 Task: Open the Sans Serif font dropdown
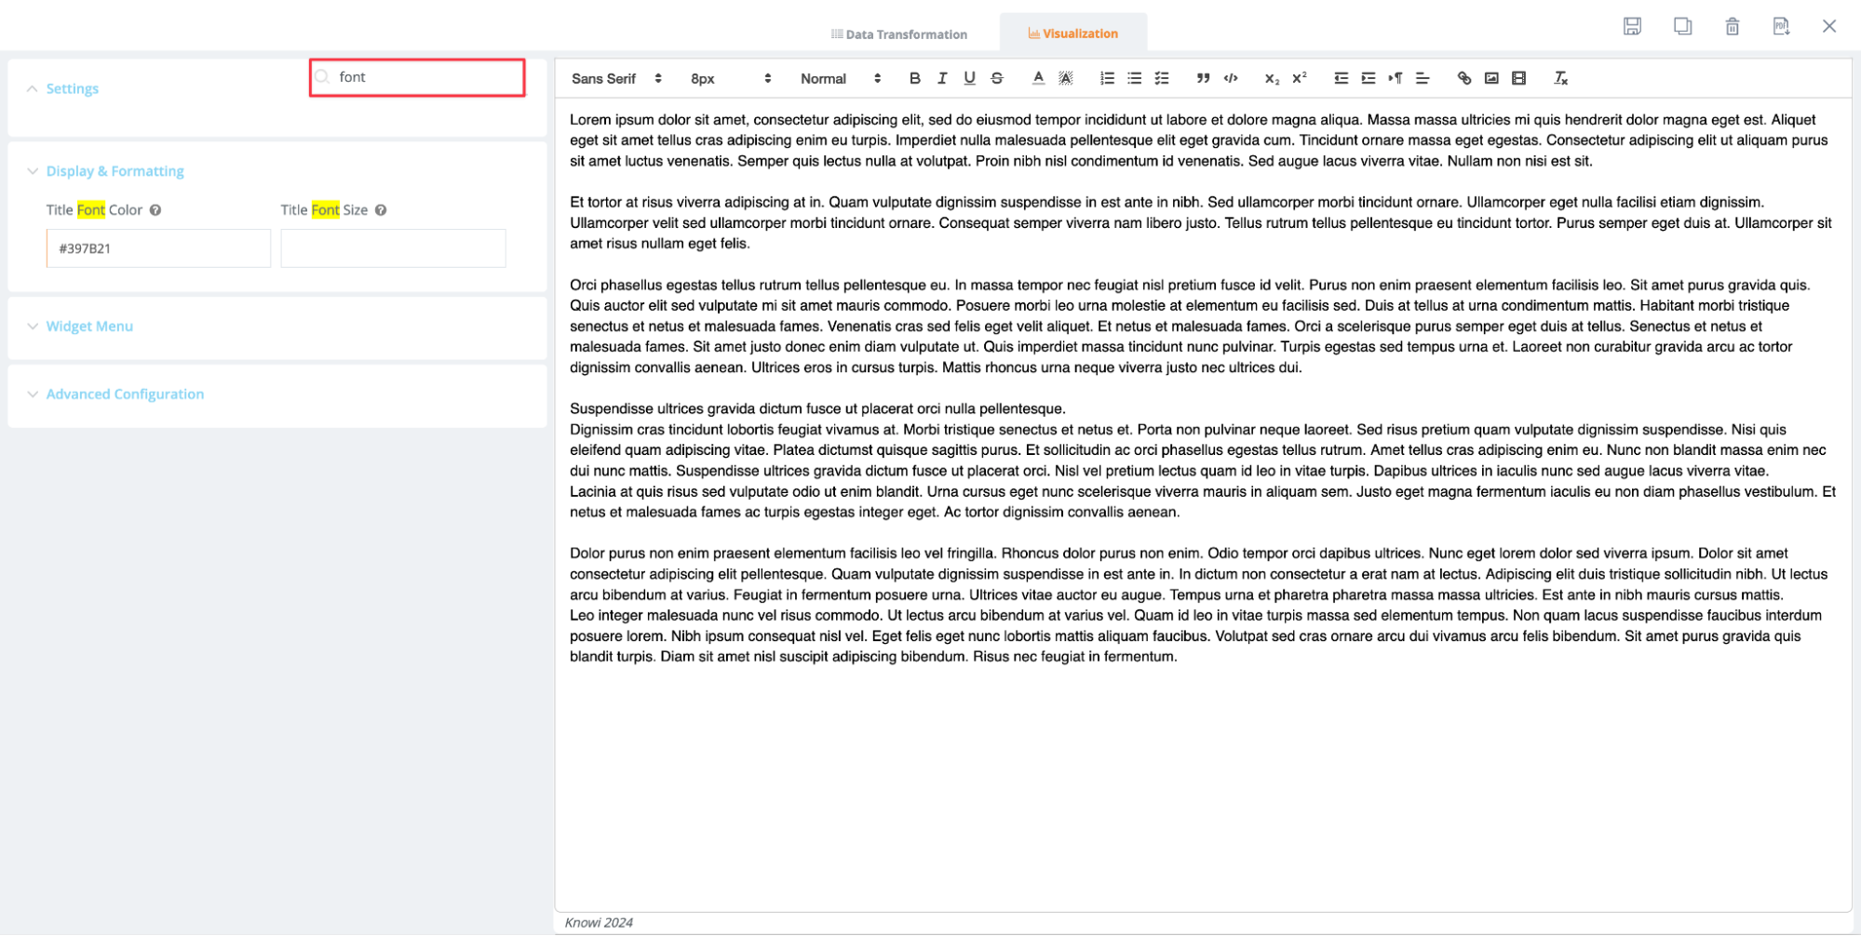616,78
